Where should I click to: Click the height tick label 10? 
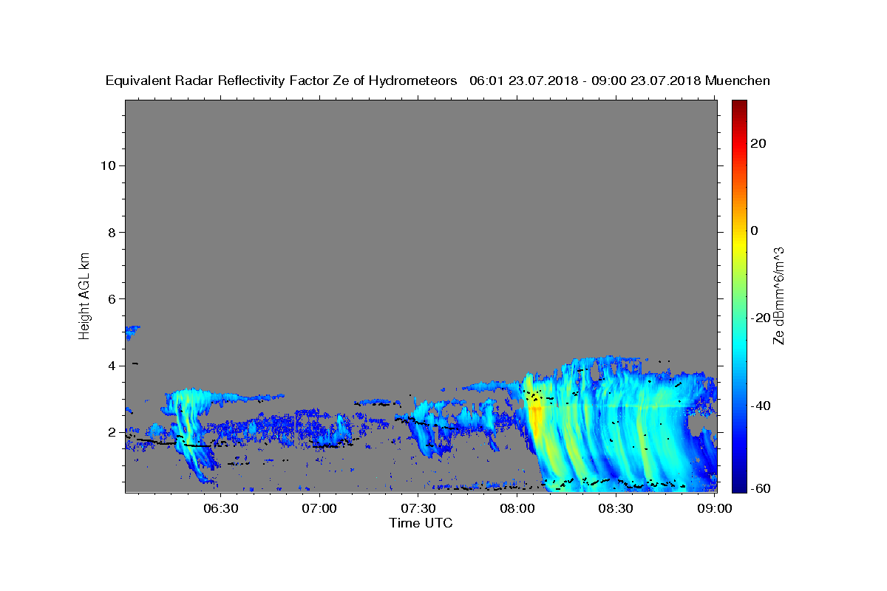pos(108,165)
